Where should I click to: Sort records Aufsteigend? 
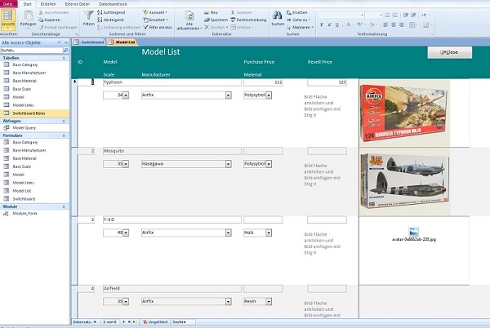click(111, 12)
